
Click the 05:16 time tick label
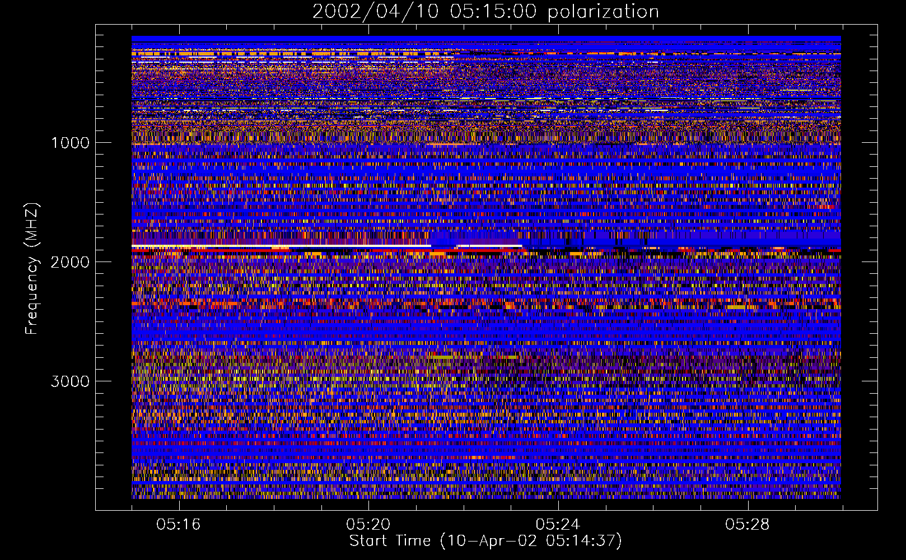tap(179, 525)
